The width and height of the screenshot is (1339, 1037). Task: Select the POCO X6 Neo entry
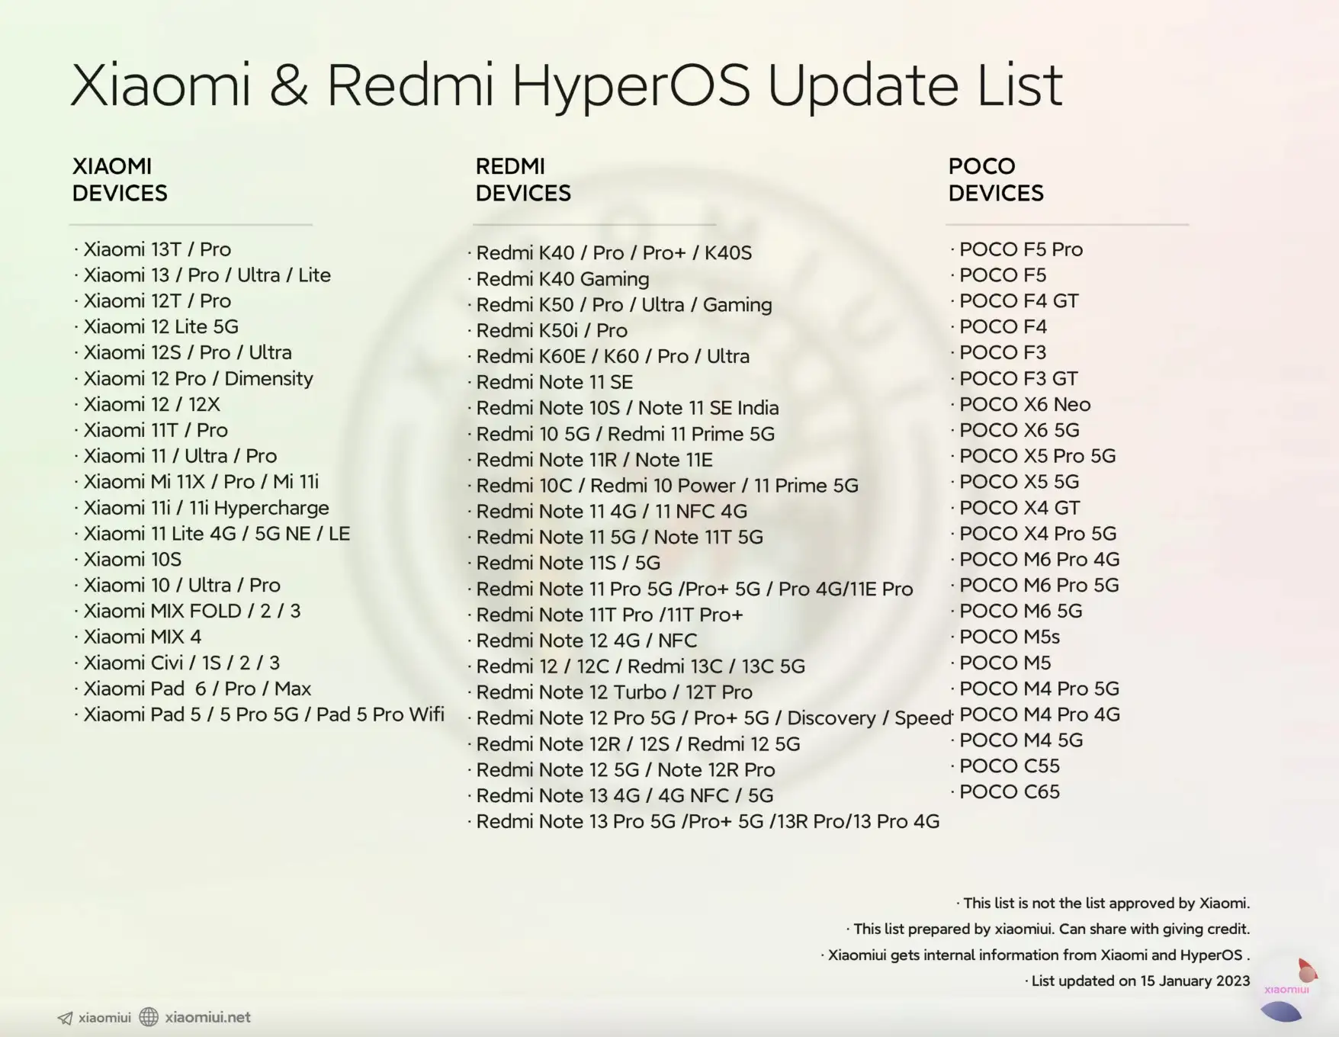(x=1025, y=404)
